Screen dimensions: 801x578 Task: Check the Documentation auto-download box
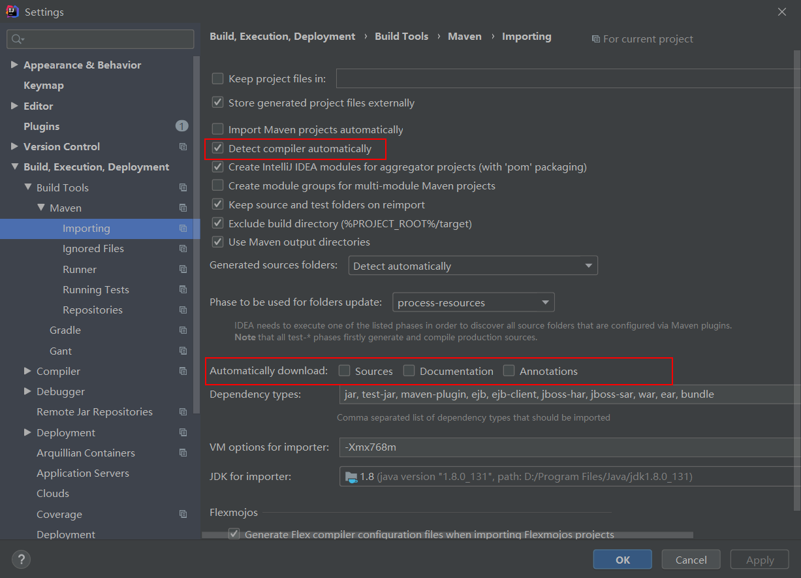click(409, 371)
